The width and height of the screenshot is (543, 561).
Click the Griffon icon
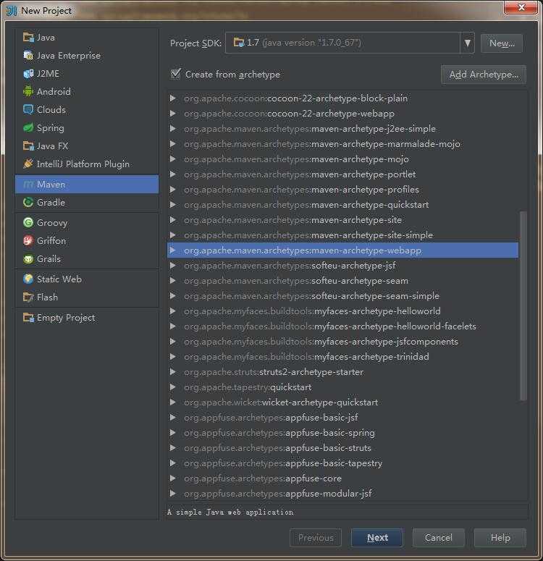click(x=28, y=240)
